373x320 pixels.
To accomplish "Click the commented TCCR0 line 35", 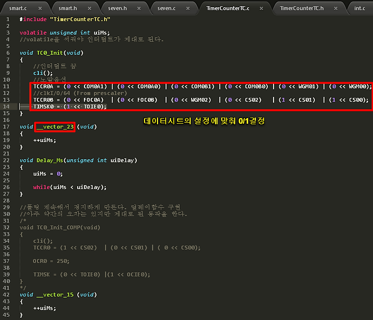I will coord(117,248).
